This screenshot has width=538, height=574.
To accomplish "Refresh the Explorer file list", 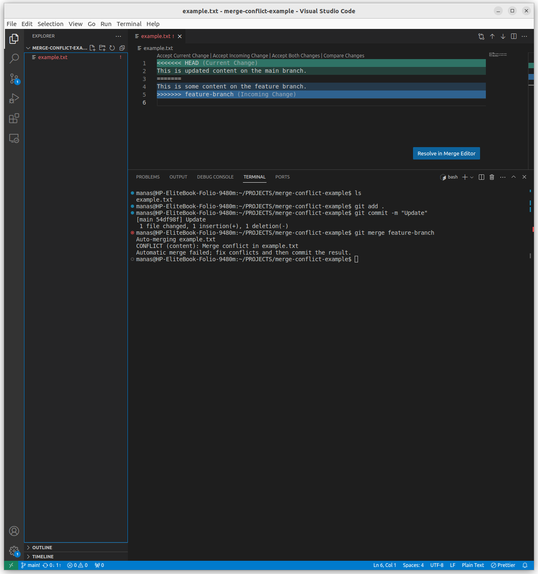I will [x=112, y=48].
